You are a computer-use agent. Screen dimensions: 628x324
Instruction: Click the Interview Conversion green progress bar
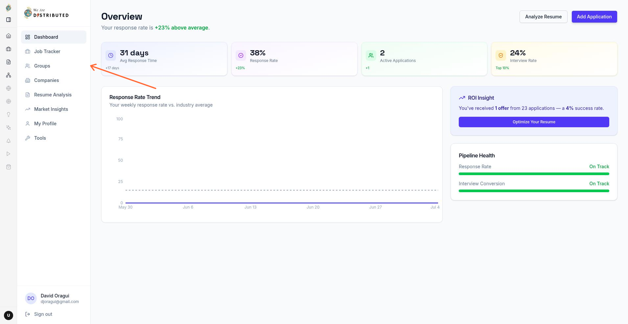(x=534, y=191)
